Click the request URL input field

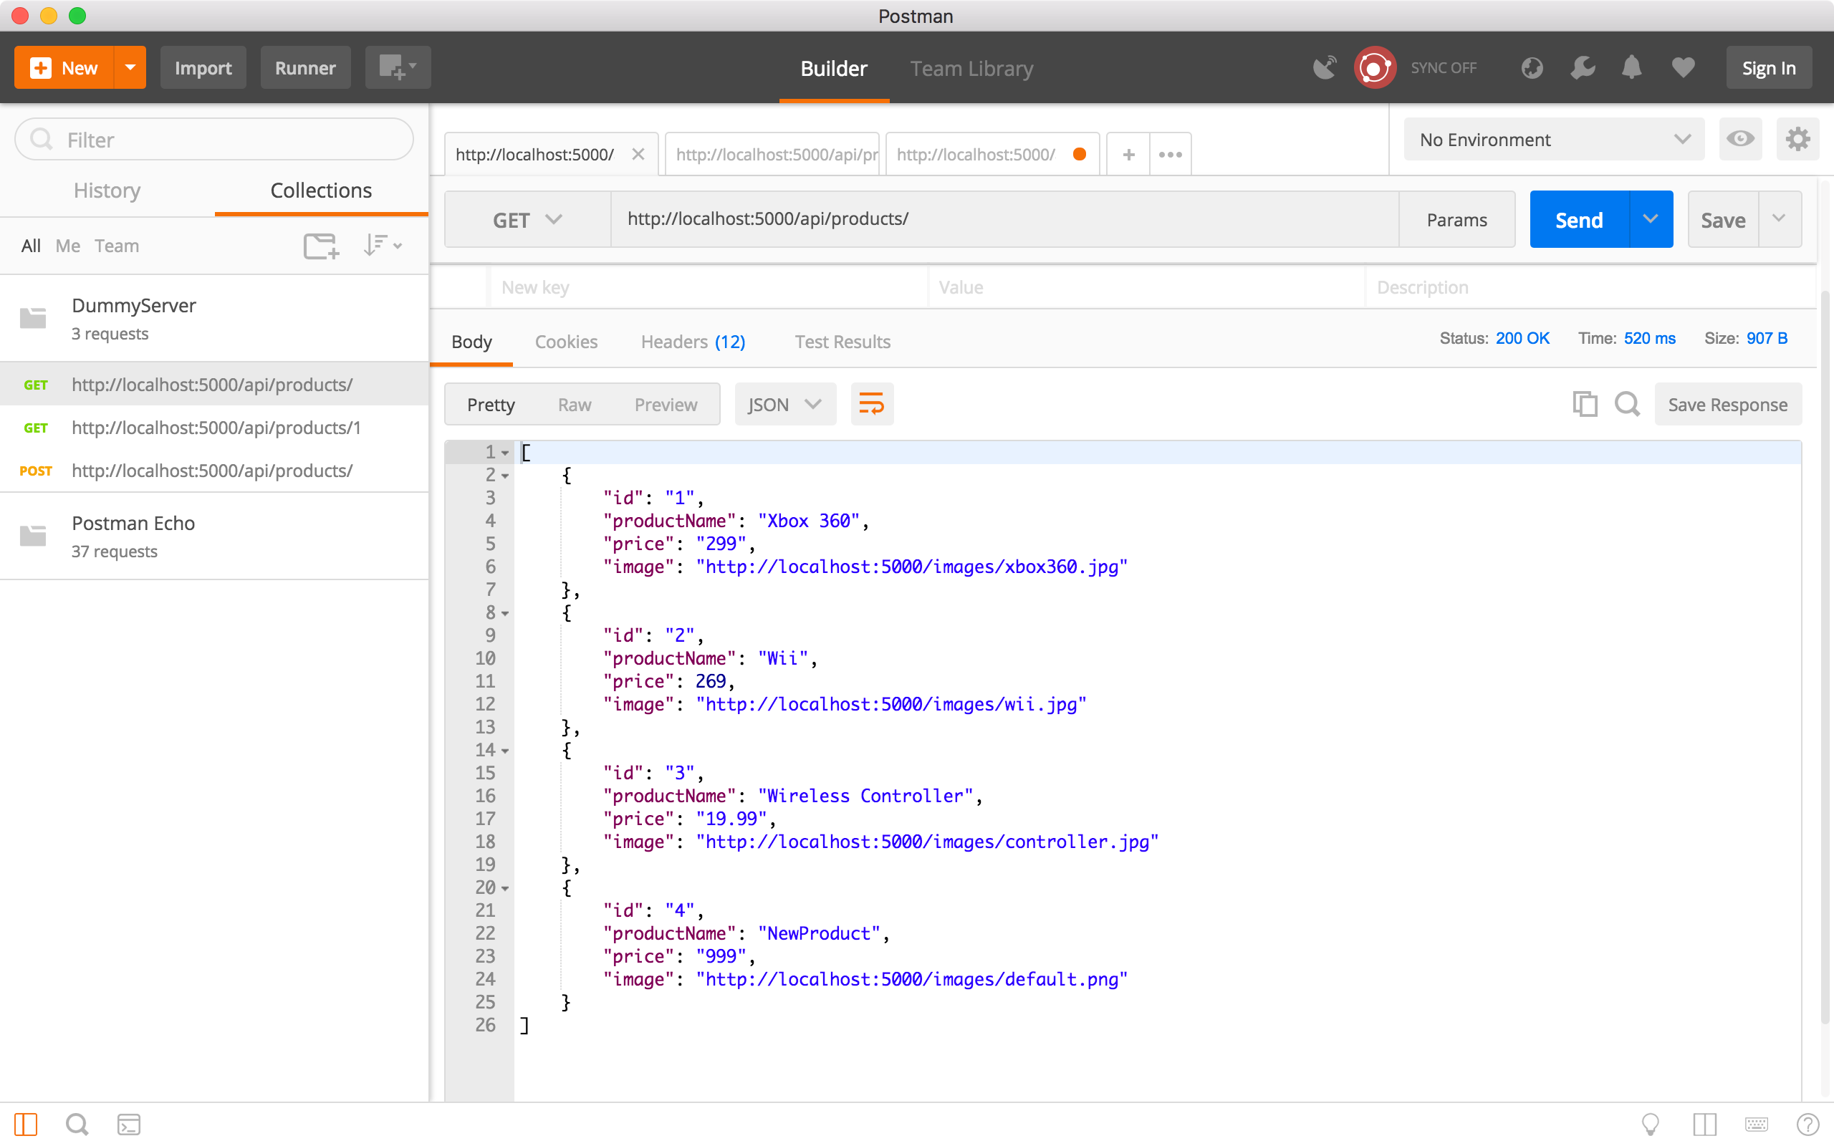[1005, 220]
